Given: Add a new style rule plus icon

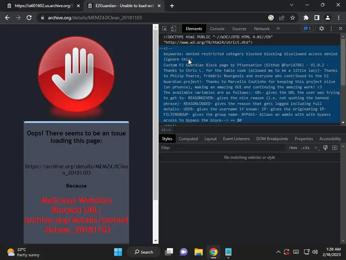Looking at the screenshot, I should coord(316,148).
